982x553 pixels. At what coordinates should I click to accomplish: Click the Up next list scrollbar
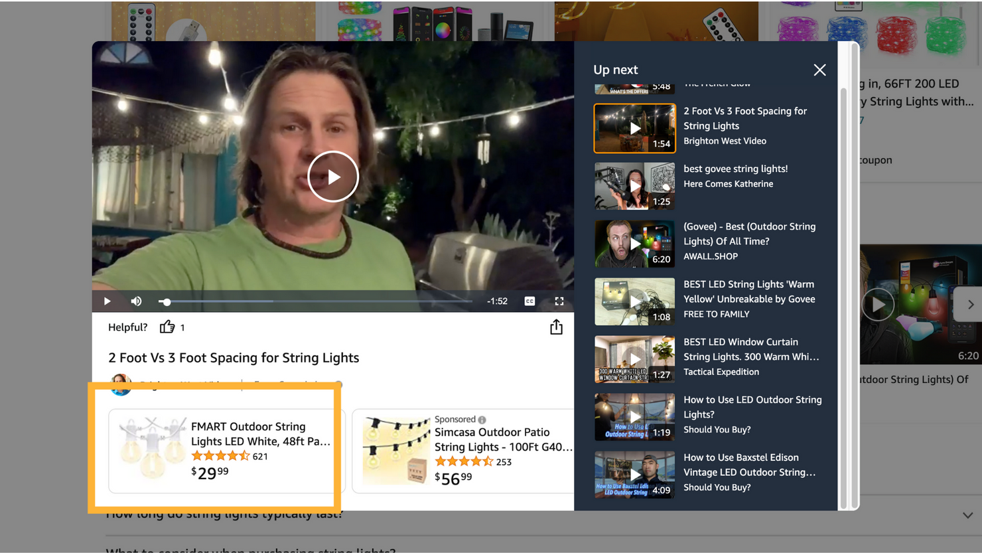(843, 299)
